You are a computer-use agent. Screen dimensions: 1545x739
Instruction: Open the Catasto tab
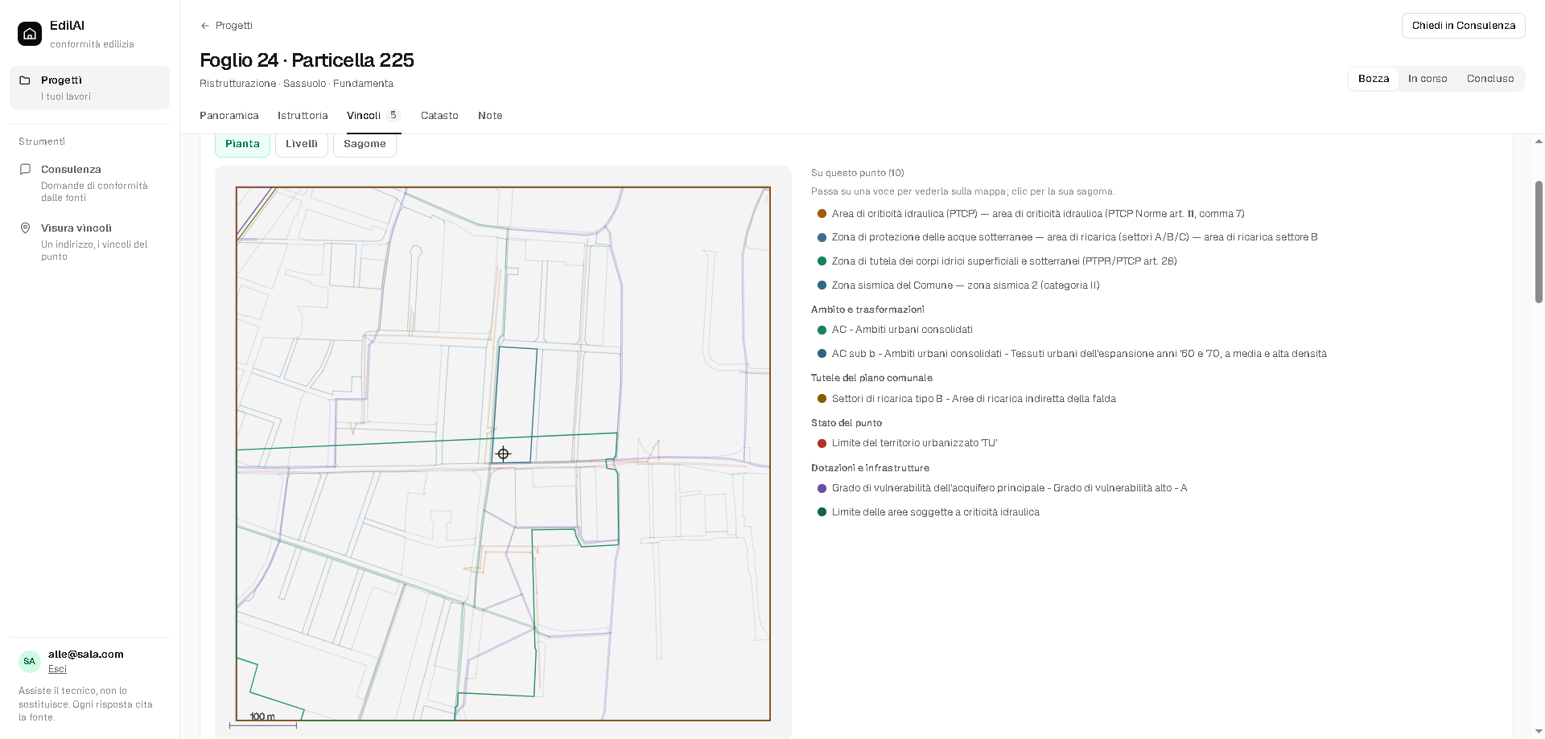coord(439,116)
